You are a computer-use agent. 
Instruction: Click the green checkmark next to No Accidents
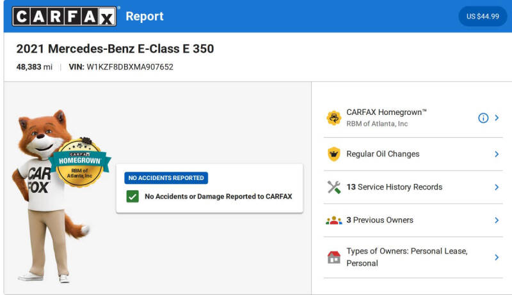click(132, 196)
